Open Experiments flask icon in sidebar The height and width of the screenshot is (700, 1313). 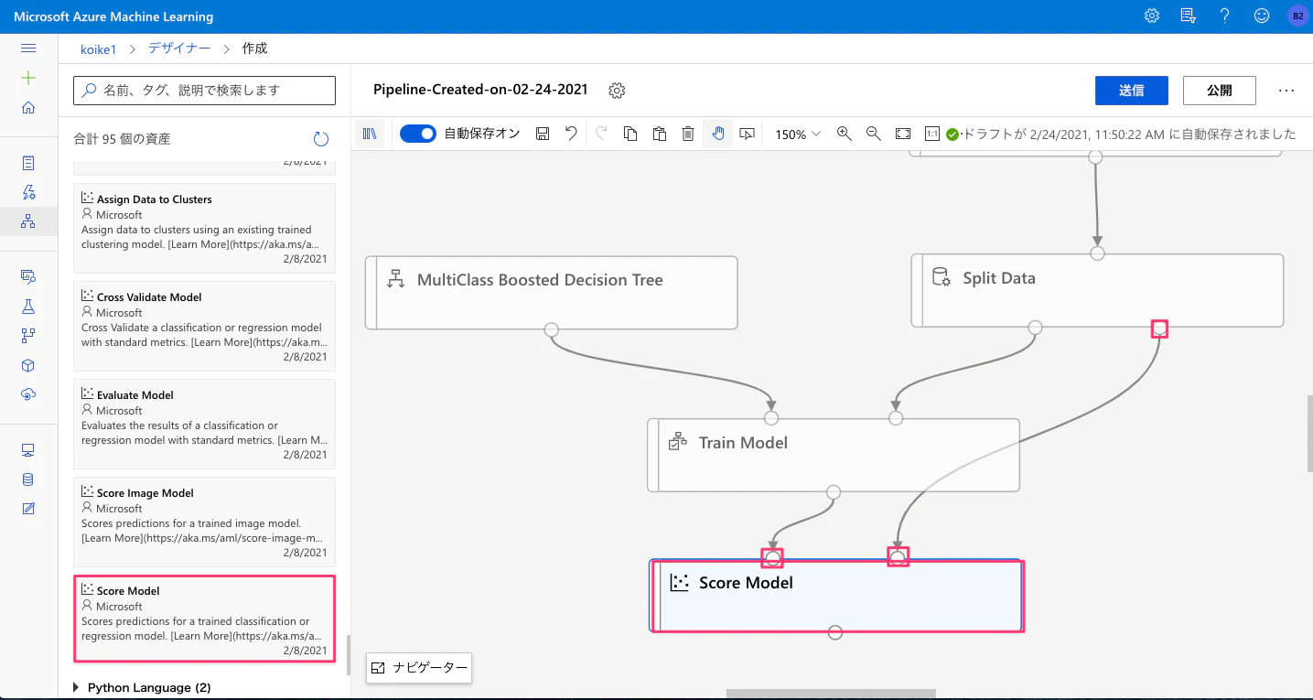[x=28, y=306]
